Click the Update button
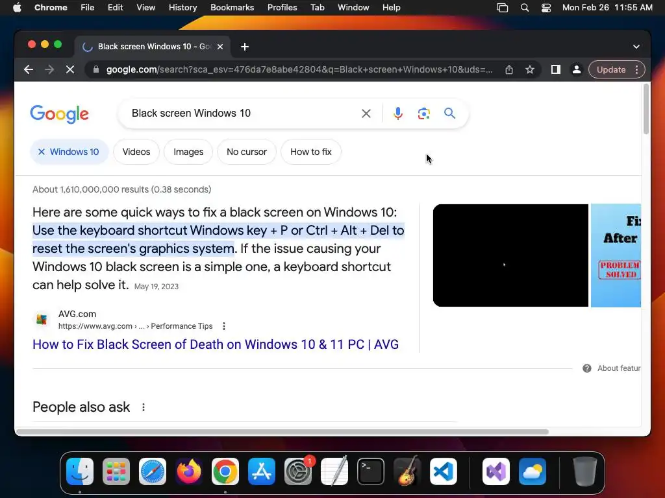The width and height of the screenshot is (665, 498). (610, 69)
